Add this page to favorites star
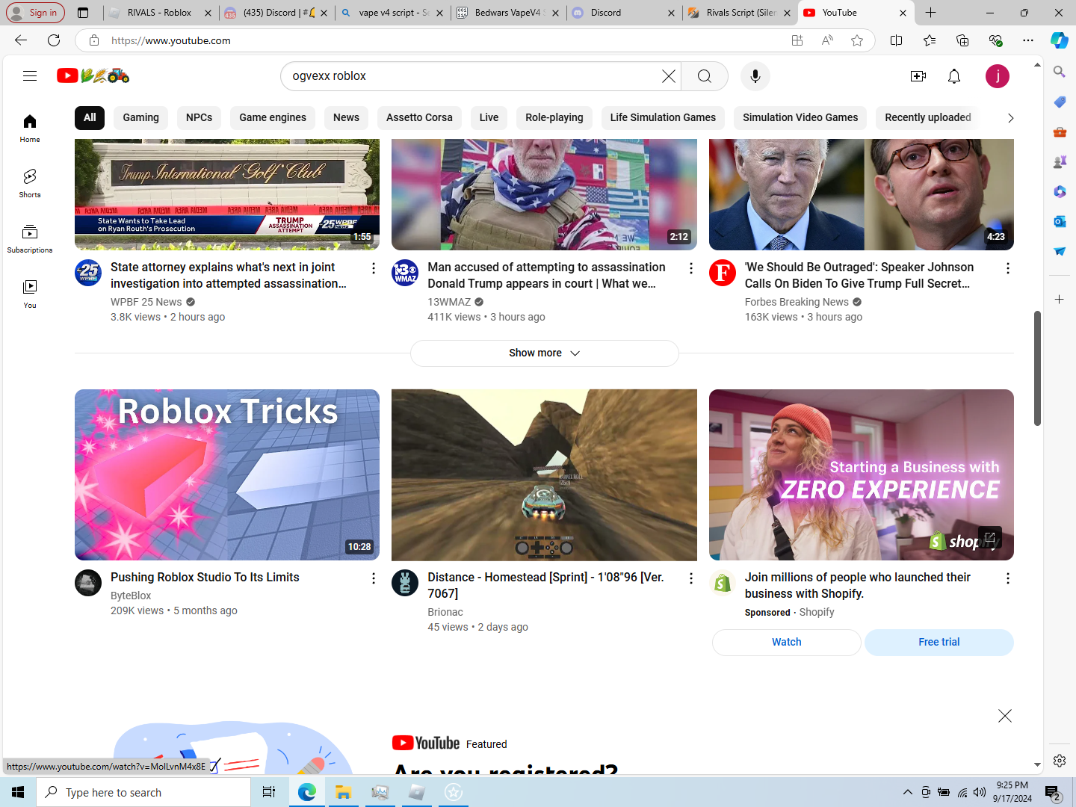 pos(857,40)
